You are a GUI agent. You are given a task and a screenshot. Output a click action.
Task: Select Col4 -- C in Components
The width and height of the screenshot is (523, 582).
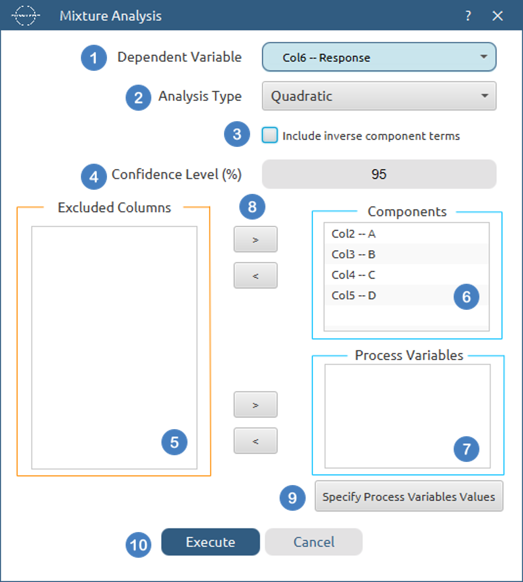coord(406,275)
